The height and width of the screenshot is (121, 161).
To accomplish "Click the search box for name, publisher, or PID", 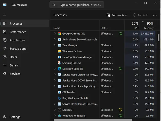I will point(77,5).
